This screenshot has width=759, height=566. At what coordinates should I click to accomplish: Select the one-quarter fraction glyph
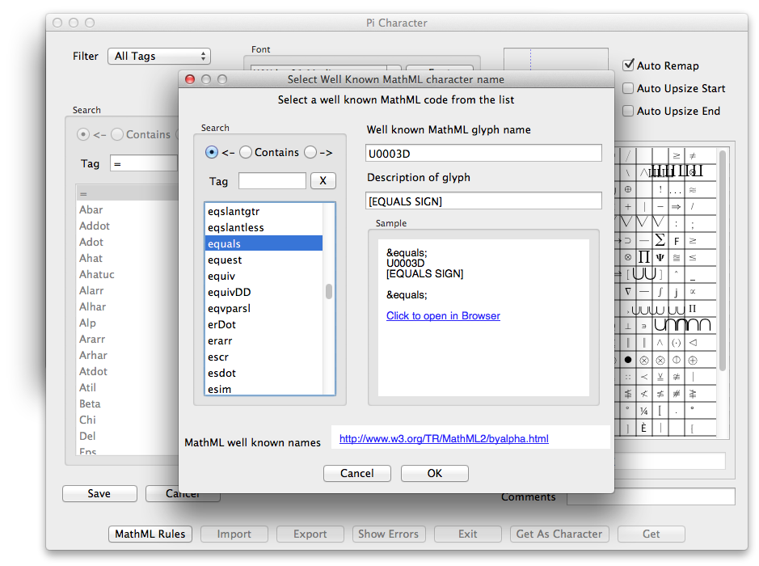pyautogui.click(x=643, y=411)
